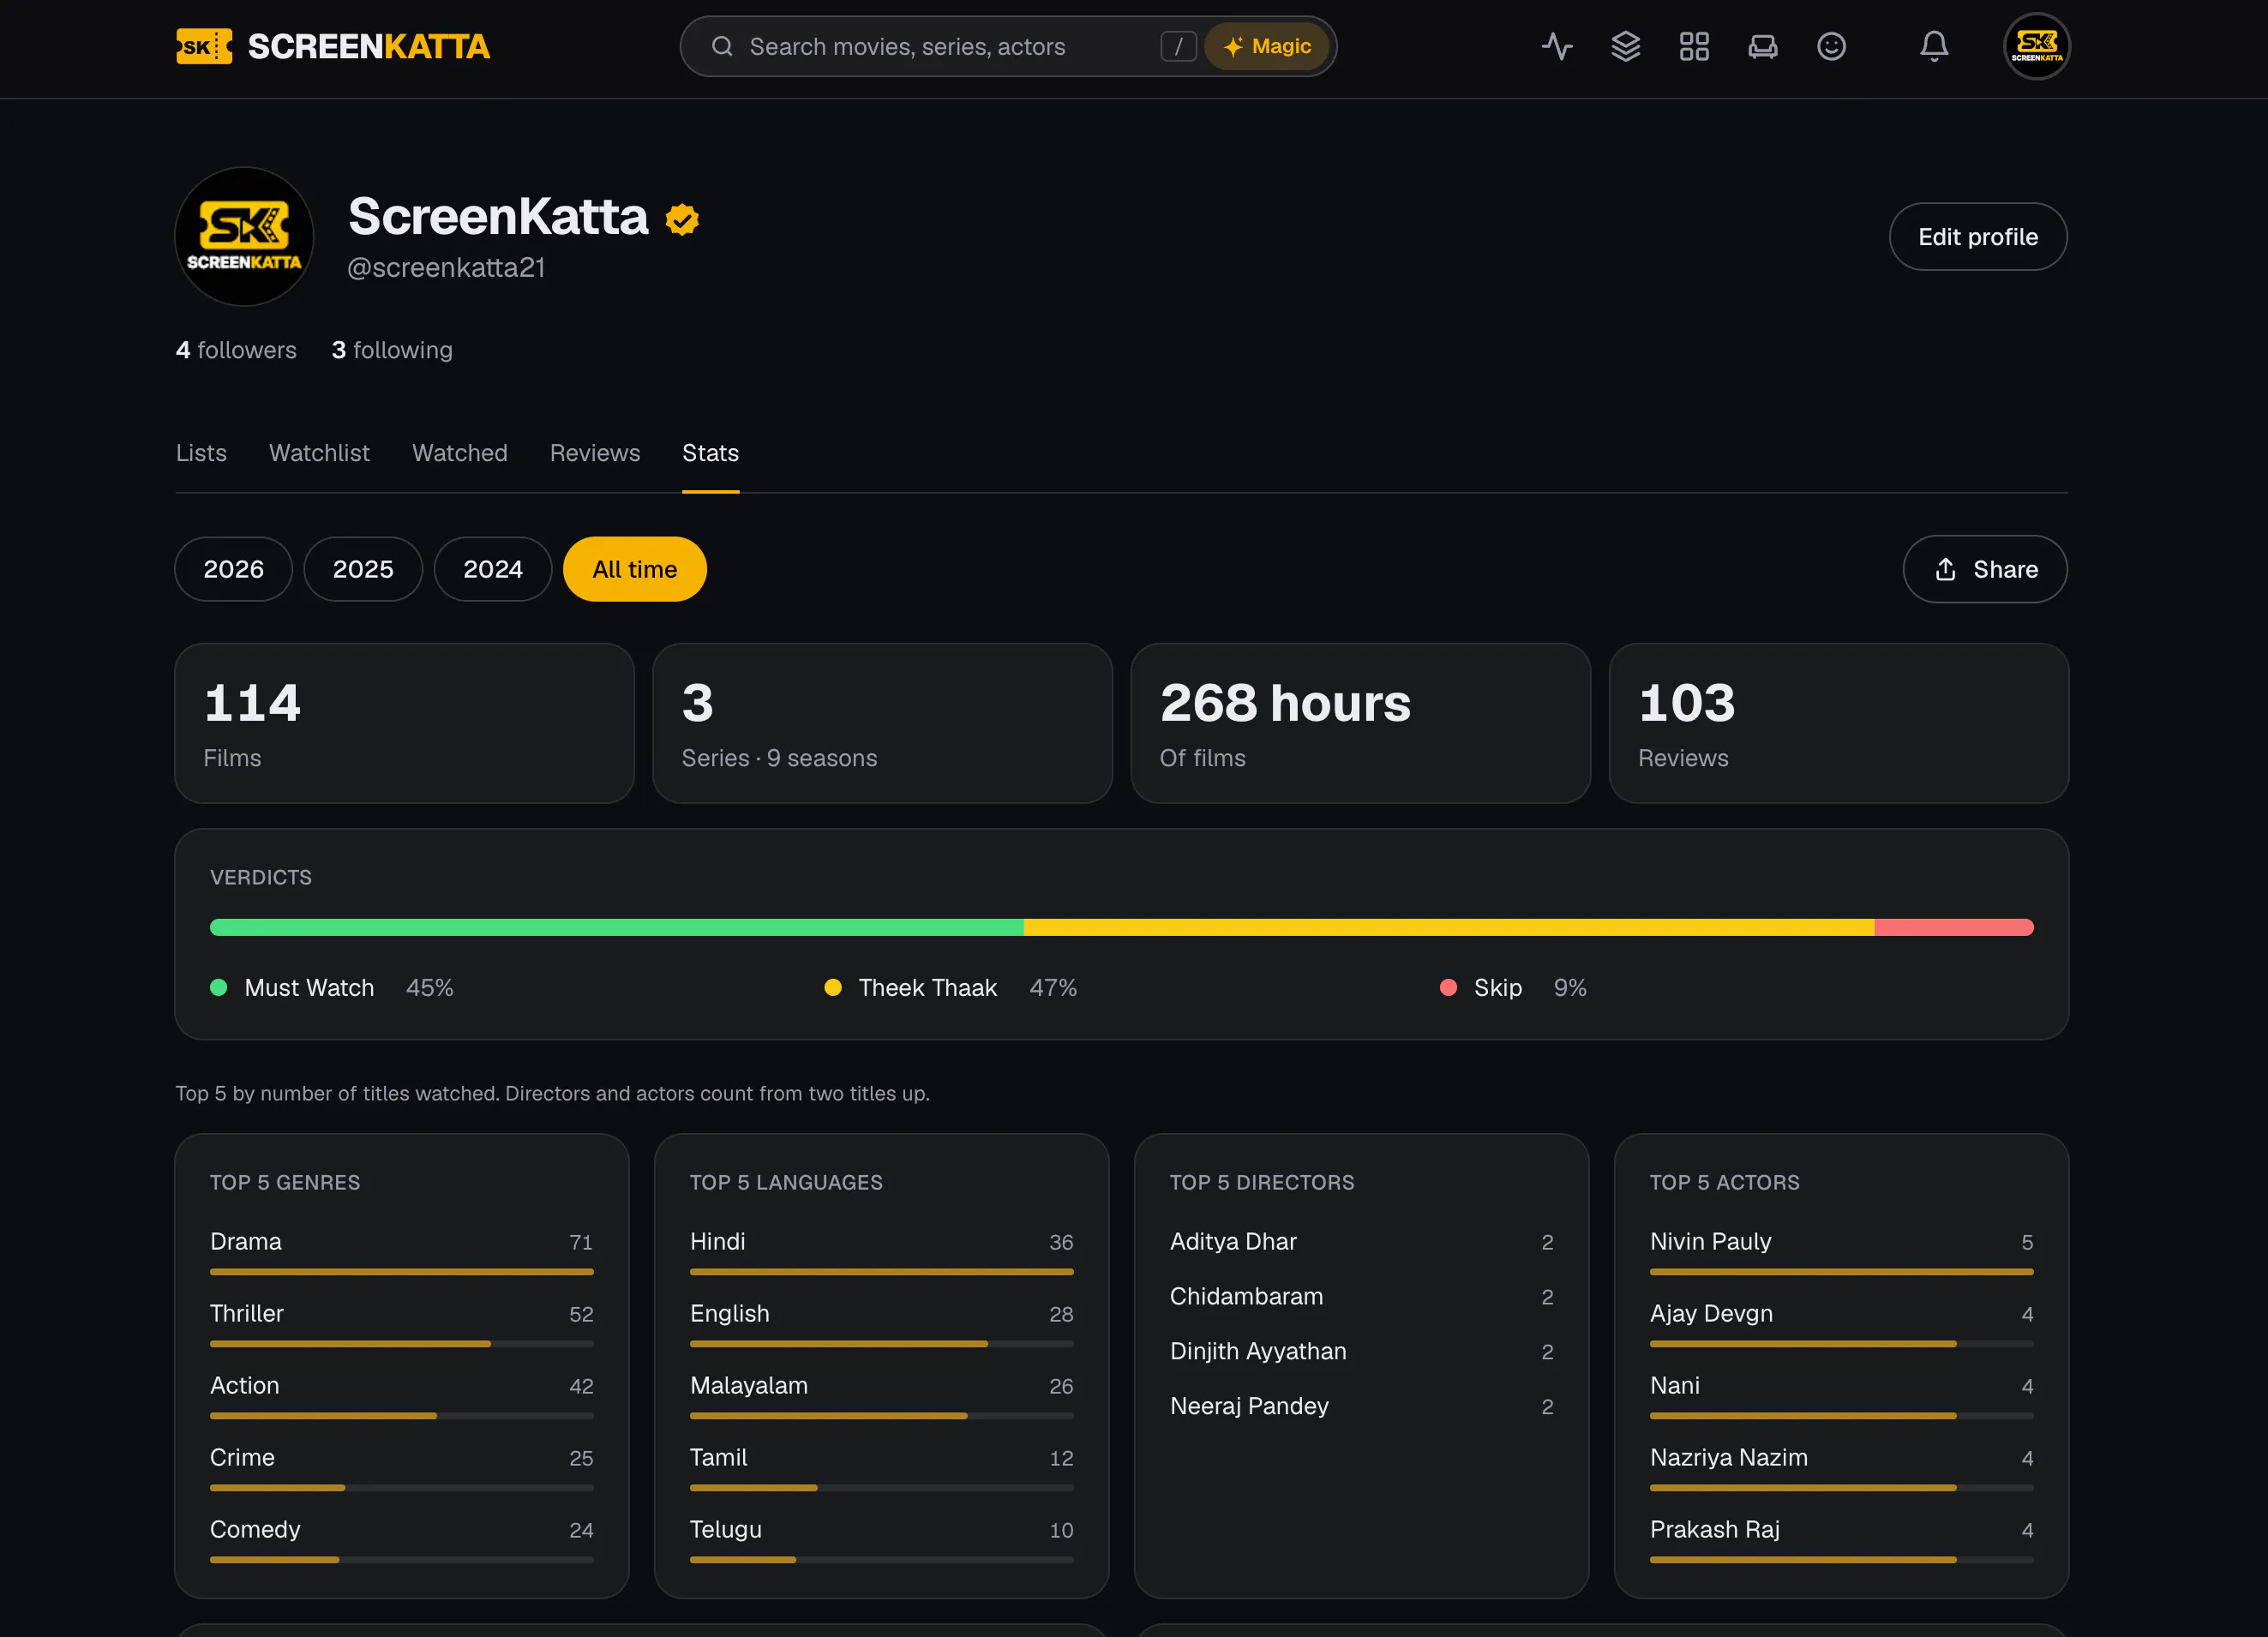Viewport: 2268px width, 1637px height.
Task: Click the profile avatar in the top right
Action: pyautogui.click(x=2036, y=46)
